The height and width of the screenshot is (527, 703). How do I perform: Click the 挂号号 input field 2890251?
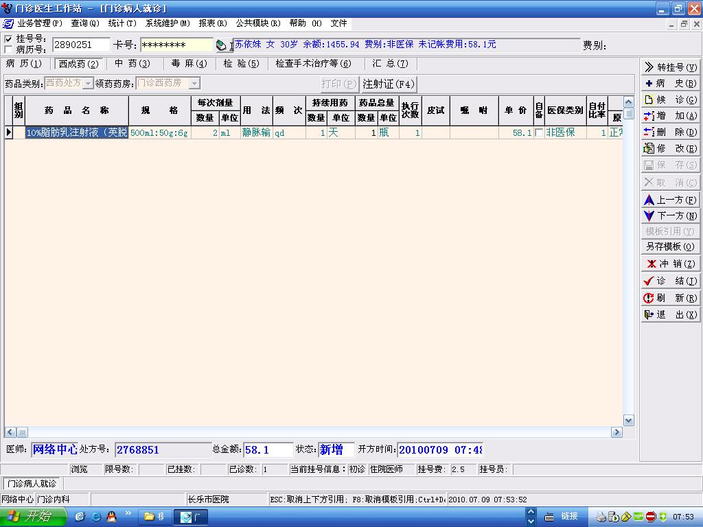tap(81, 45)
